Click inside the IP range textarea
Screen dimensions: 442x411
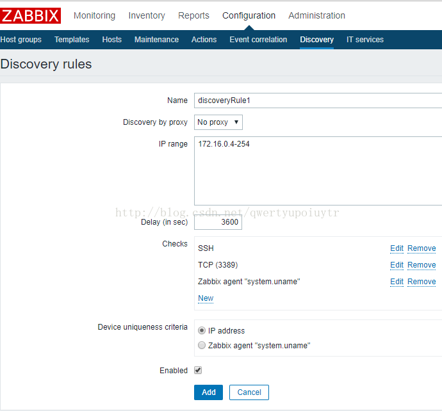click(318, 171)
